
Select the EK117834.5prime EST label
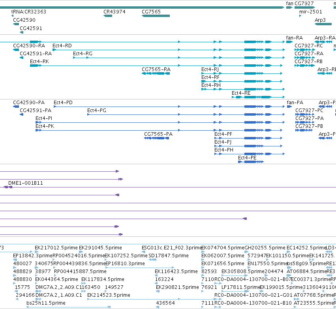(103, 279)
